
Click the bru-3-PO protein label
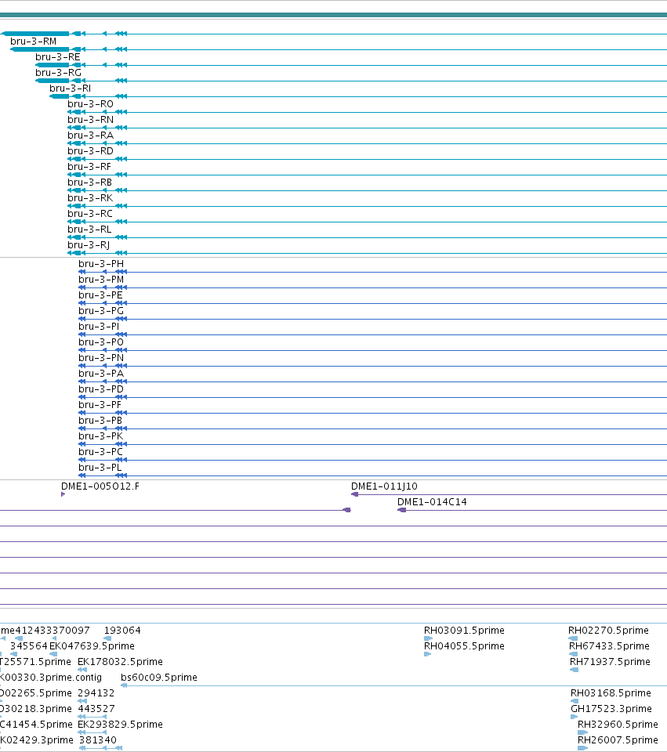point(101,342)
